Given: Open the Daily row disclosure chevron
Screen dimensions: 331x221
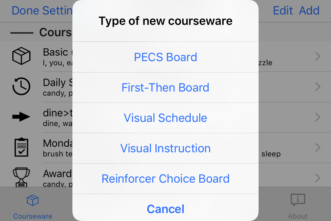Looking at the screenshot, I should tap(318, 87).
